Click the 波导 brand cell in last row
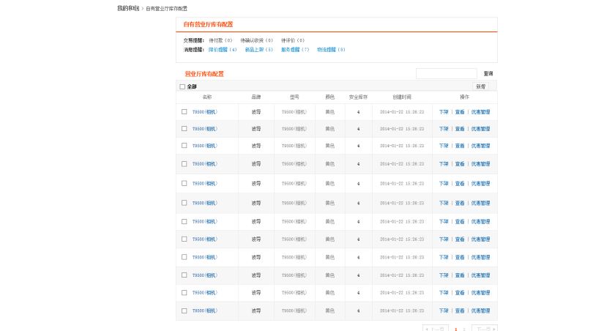This screenshot has height=331, width=615. [256, 310]
